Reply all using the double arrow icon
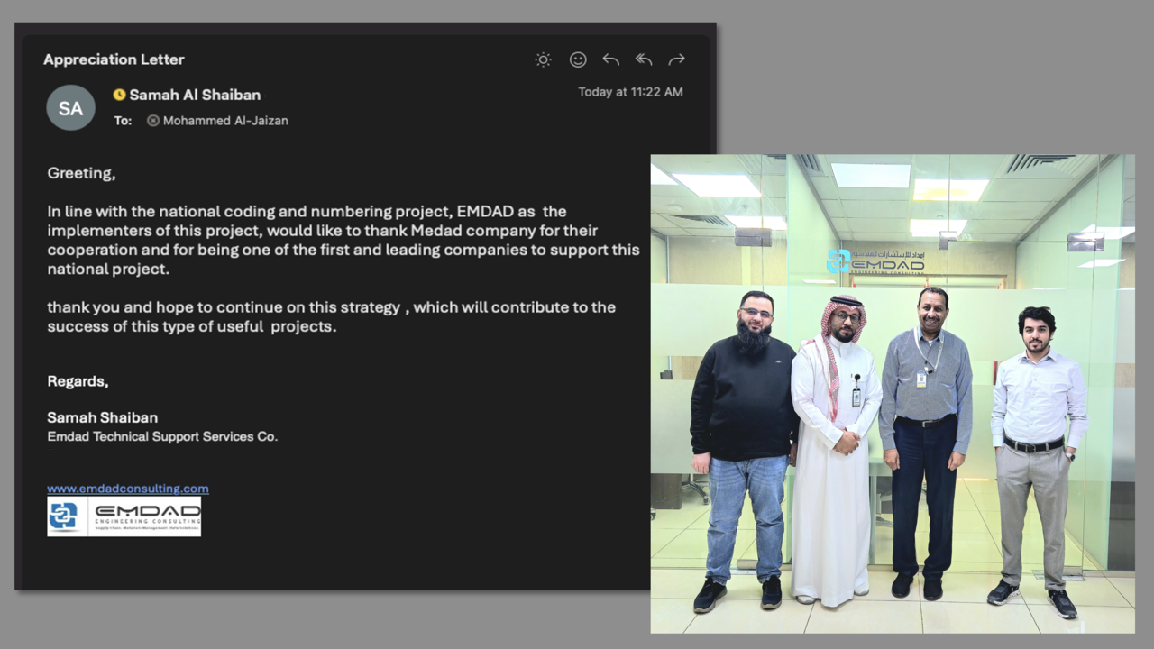Viewport: 1154px width, 649px height. pyautogui.click(x=643, y=59)
